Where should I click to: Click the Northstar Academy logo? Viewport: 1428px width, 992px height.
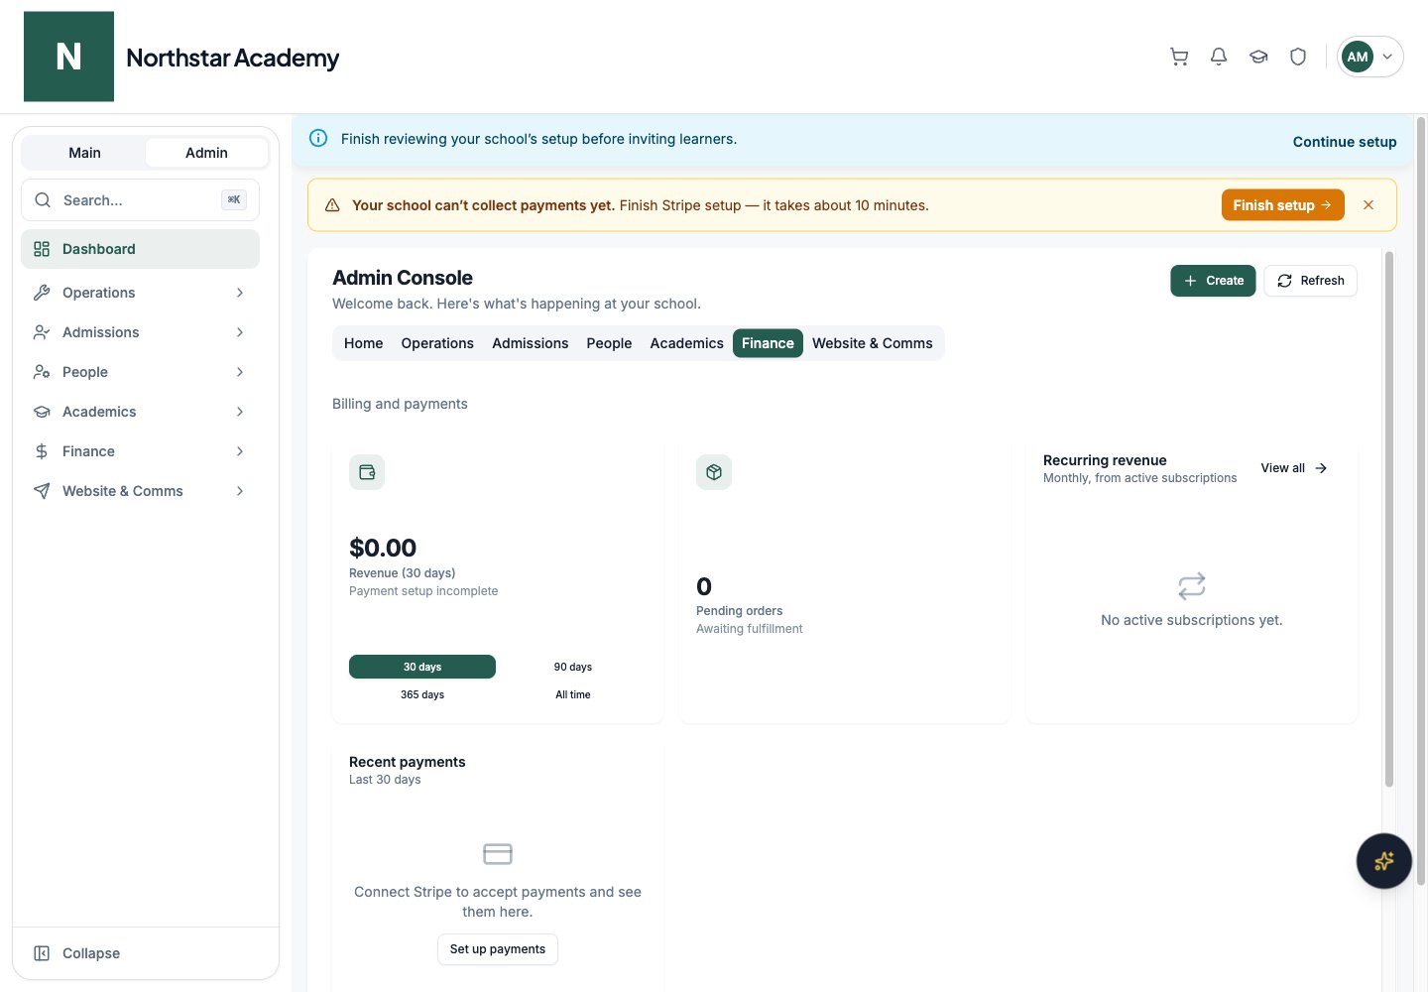69,57
